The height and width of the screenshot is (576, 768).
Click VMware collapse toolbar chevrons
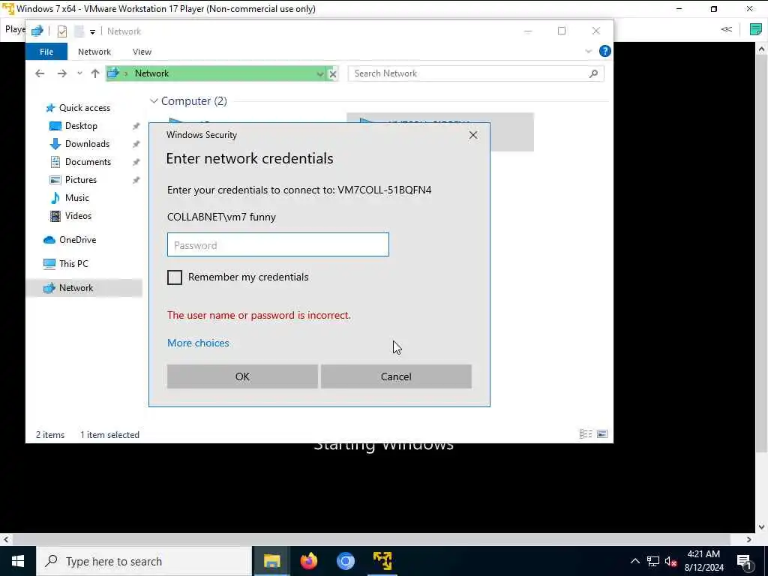(726, 29)
